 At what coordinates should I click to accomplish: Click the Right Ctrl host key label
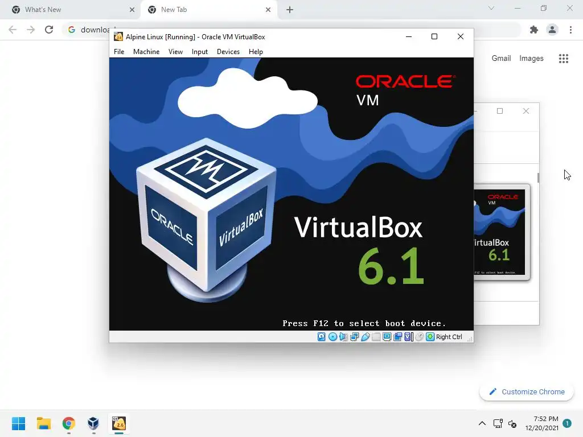point(449,337)
